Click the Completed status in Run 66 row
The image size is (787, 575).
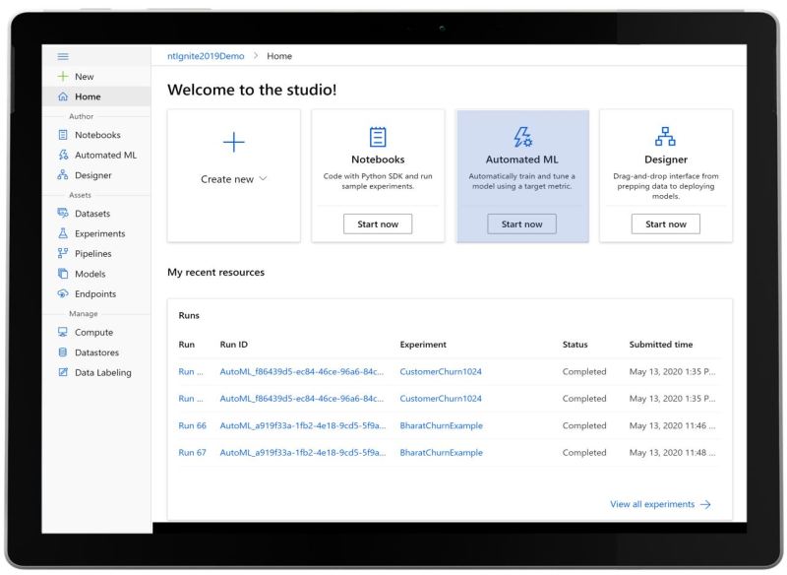tap(584, 425)
